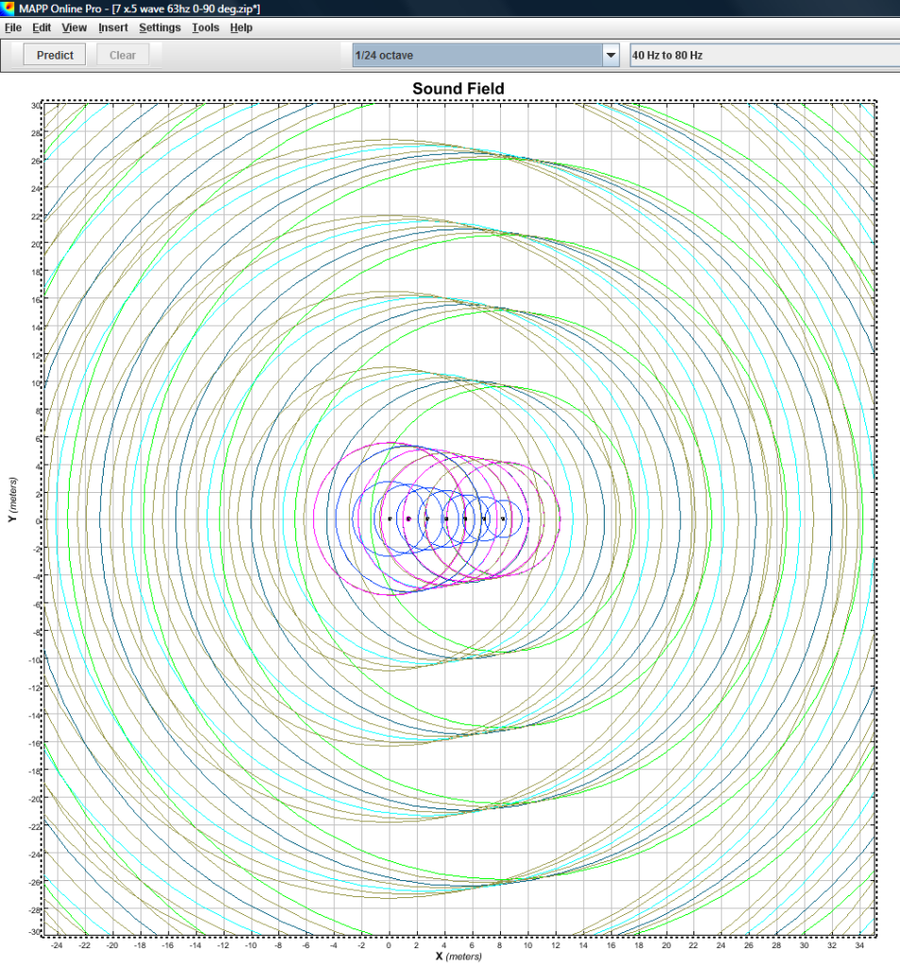
Task: Click the Clear button
Action: coord(122,55)
